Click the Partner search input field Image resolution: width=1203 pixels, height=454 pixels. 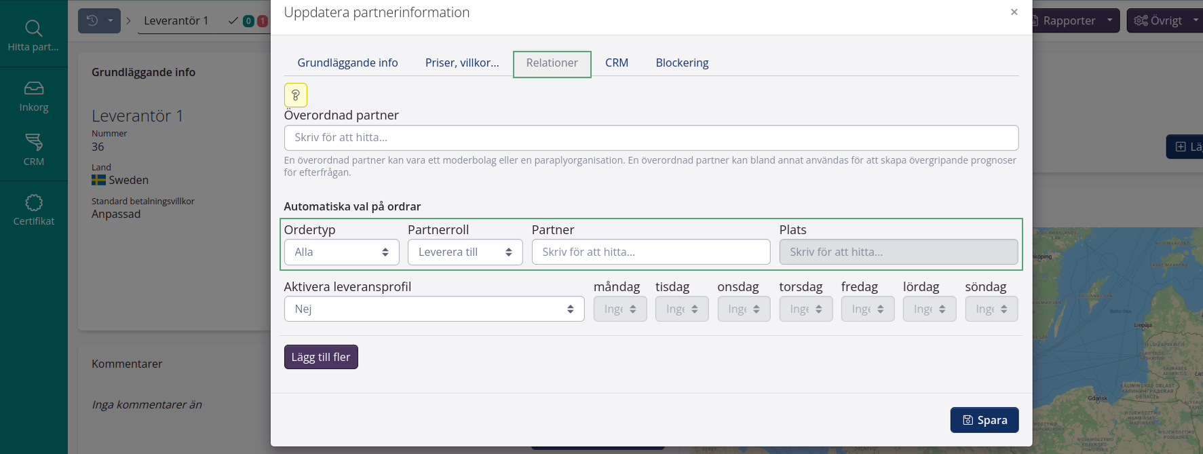pyautogui.click(x=650, y=252)
